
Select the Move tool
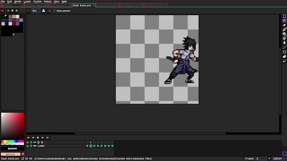click(x=284, y=38)
